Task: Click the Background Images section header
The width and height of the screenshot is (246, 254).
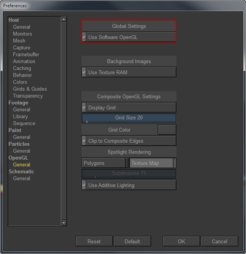Action: click(x=129, y=61)
